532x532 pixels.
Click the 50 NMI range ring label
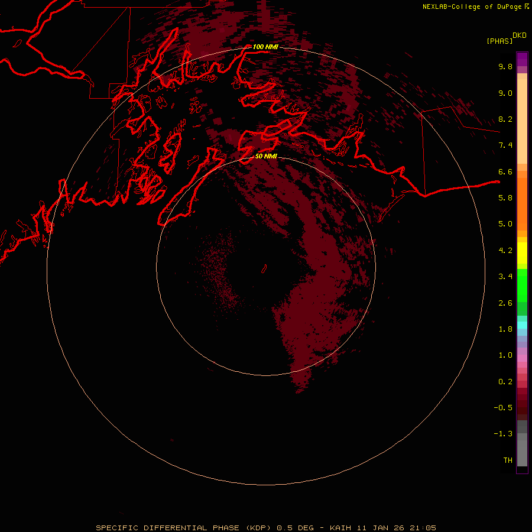click(266, 156)
